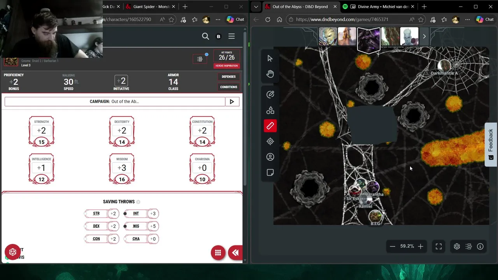This screenshot has height=280, width=498.
Task: Roll Intelligence +1 ability check
Action: point(41,168)
